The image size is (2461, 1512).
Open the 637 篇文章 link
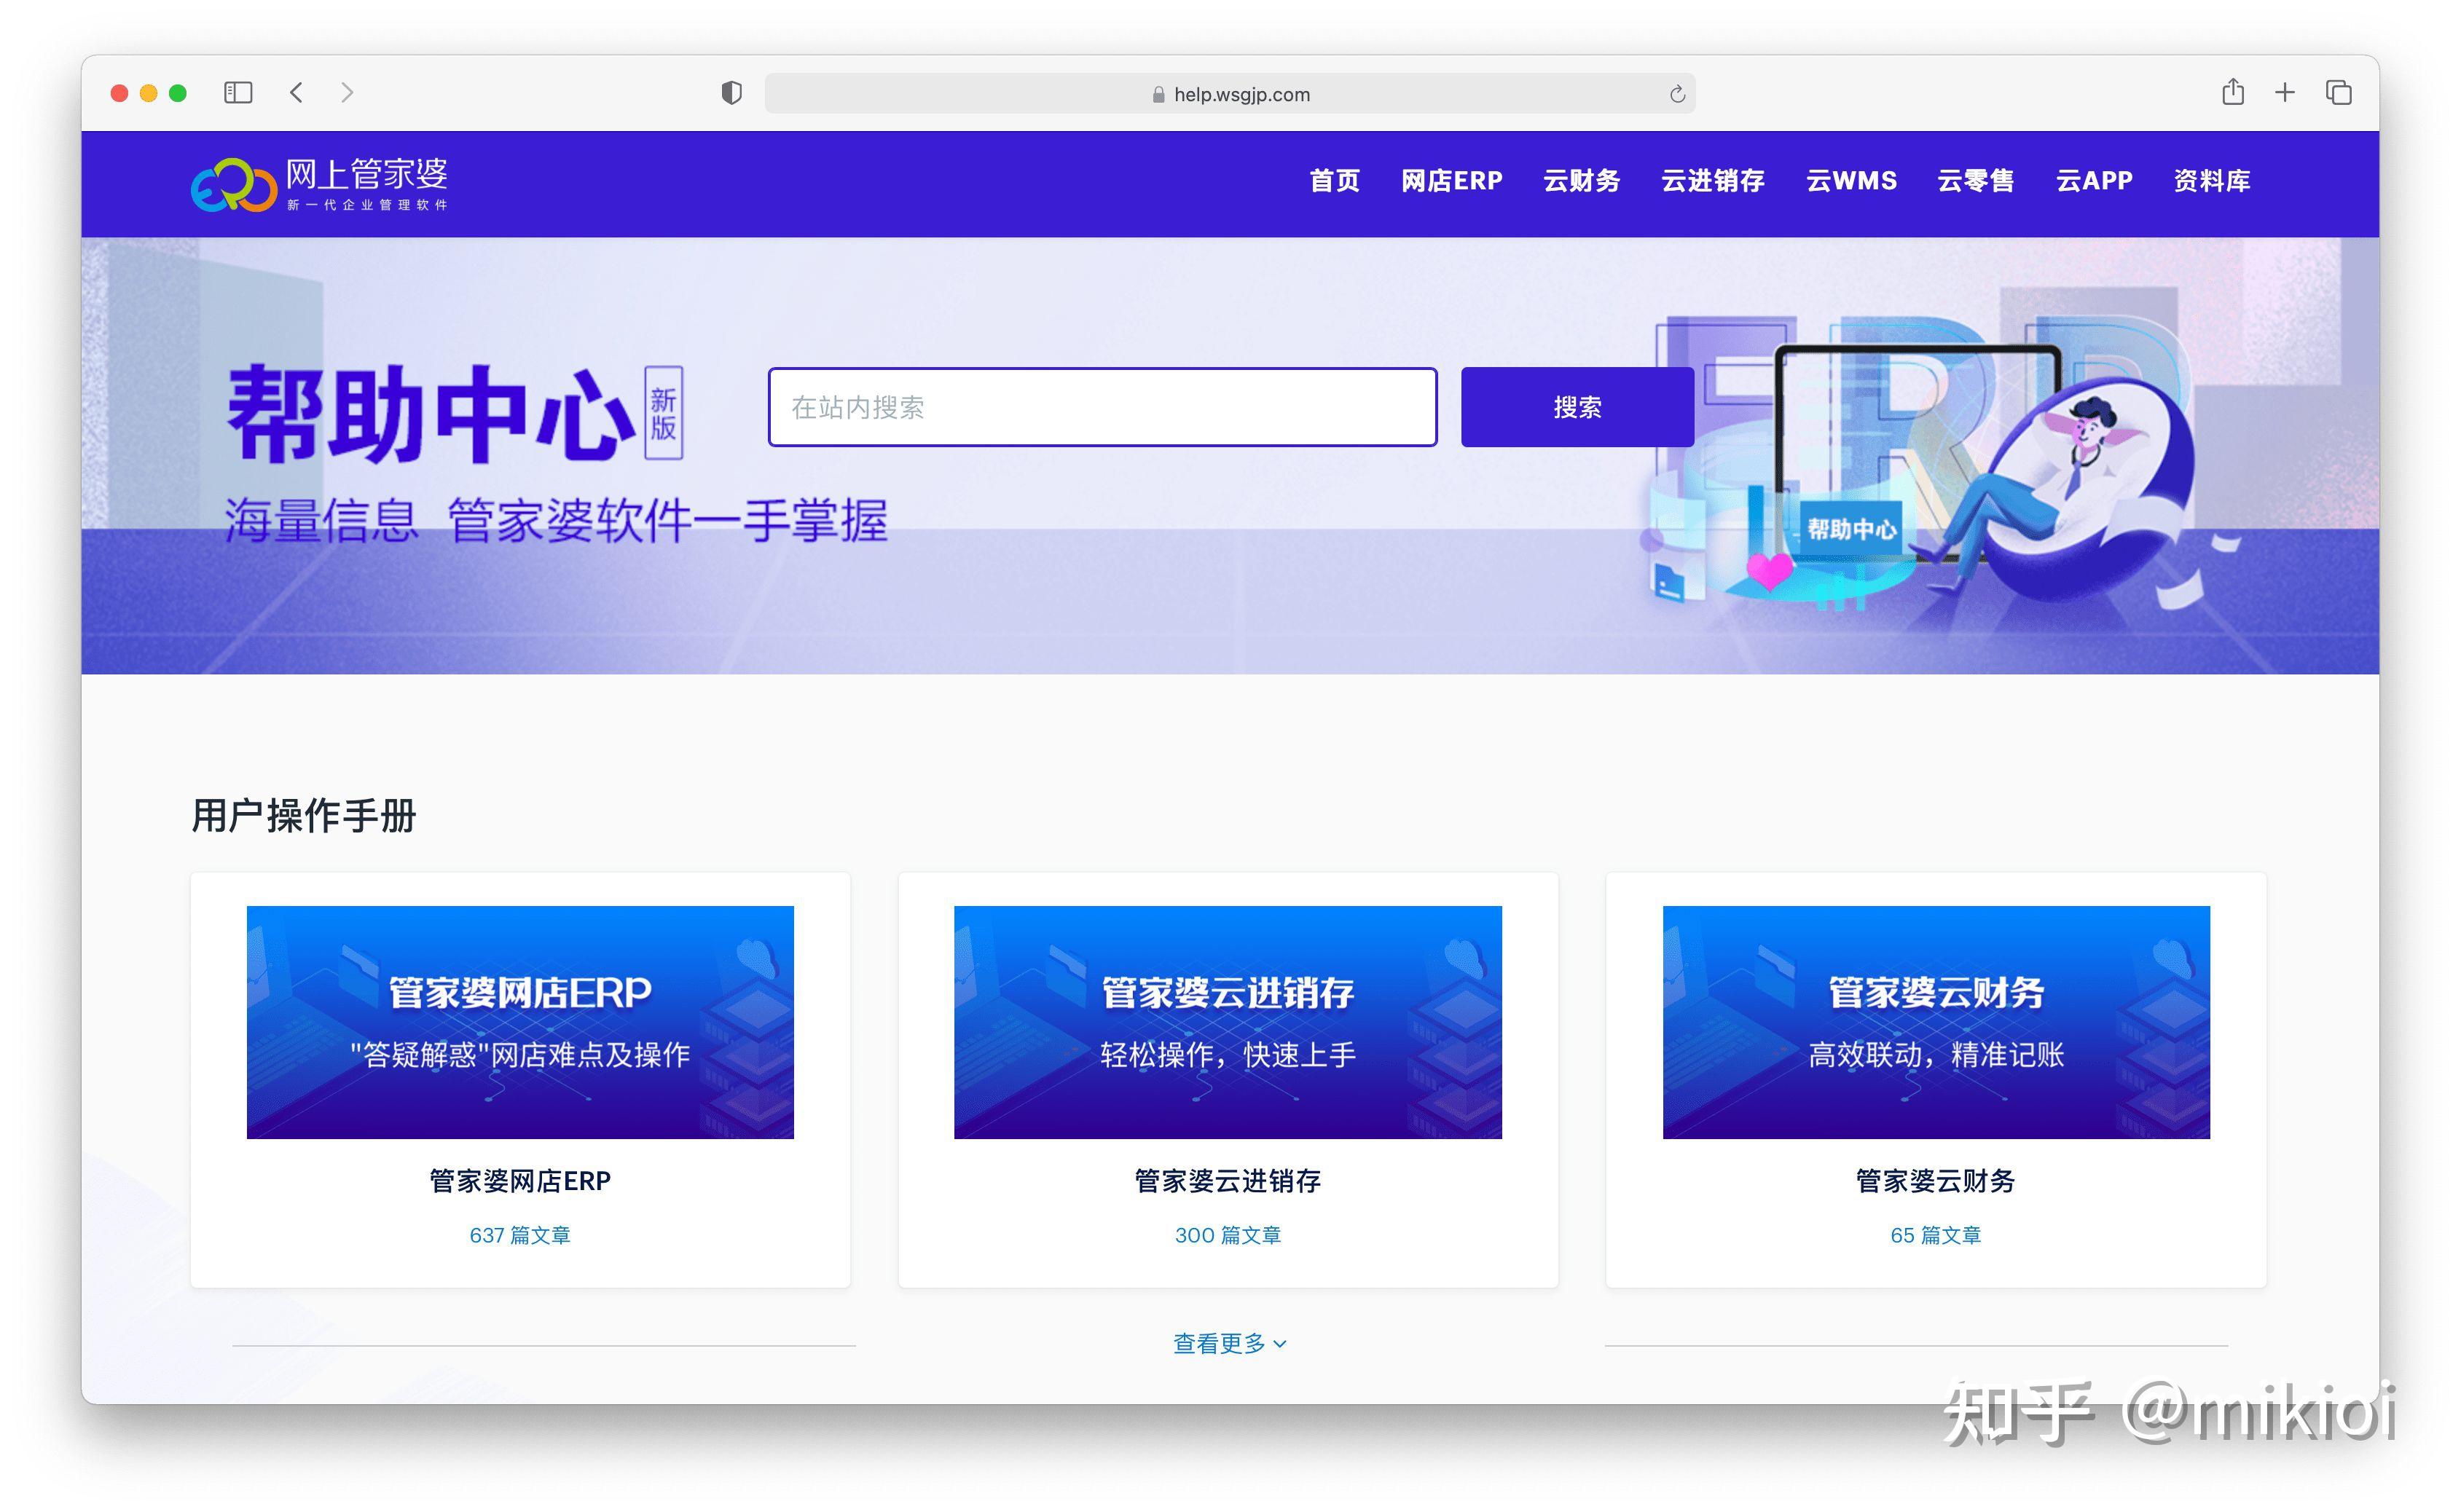[x=520, y=1235]
